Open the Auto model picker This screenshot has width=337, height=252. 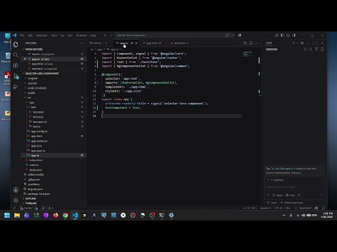coord(290,195)
